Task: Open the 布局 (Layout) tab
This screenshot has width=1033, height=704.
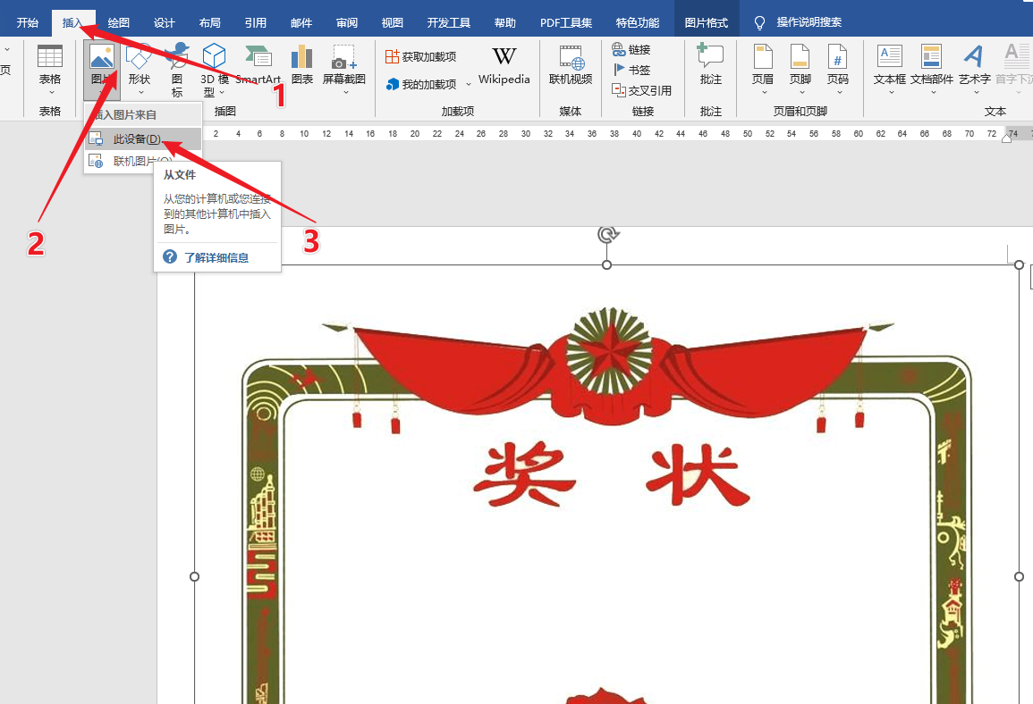Action: point(209,23)
